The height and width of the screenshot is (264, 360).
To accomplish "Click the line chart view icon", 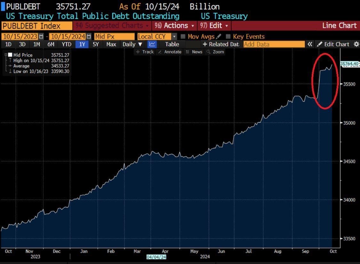I will tap(153, 44).
